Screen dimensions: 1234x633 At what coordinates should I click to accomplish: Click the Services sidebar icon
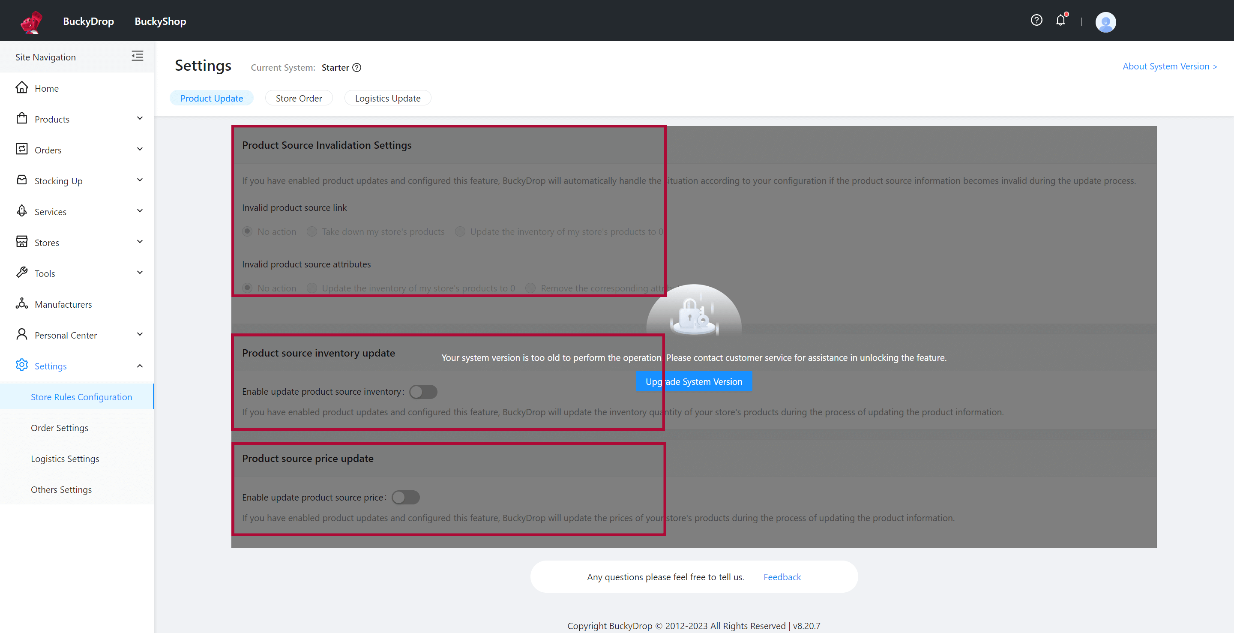point(22,211)
